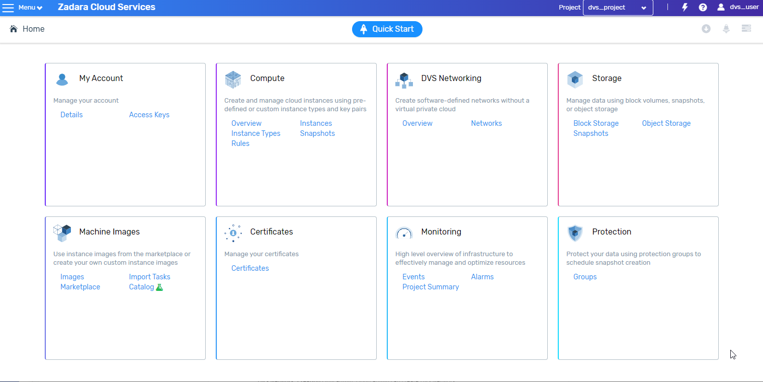Click the Monitoring gauge icon
Image resolution: width=763 pixels, height=382 pixels.
[404, 233]
